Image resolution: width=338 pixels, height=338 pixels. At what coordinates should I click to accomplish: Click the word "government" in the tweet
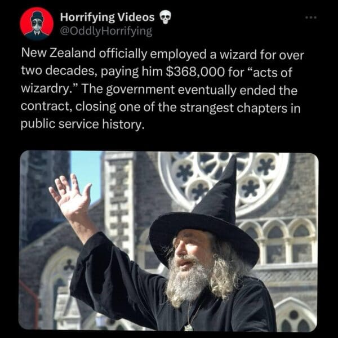pyautogui.click(x=140, y=90)
